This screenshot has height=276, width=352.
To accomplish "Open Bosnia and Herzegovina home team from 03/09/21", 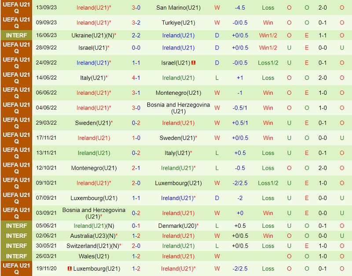I will (x=94, y=213).
